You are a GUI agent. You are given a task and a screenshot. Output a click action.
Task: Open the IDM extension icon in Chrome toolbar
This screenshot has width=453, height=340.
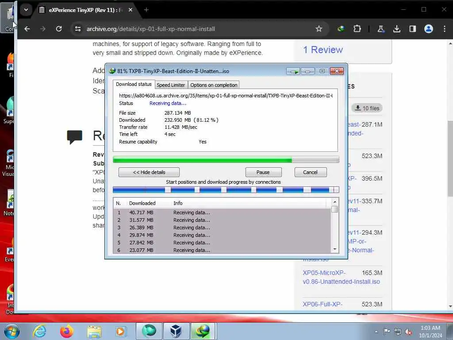tap(341, 29)
